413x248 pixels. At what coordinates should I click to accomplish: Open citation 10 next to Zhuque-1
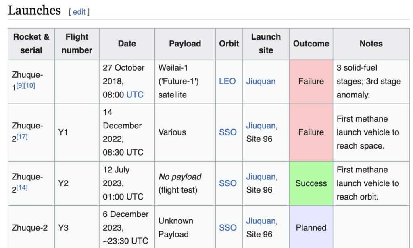(29, 85)
